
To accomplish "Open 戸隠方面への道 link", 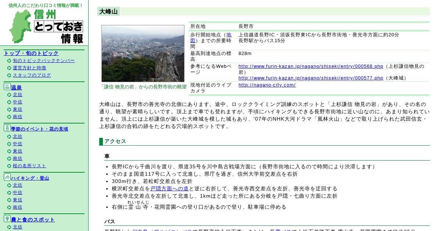I will (169, 189).
